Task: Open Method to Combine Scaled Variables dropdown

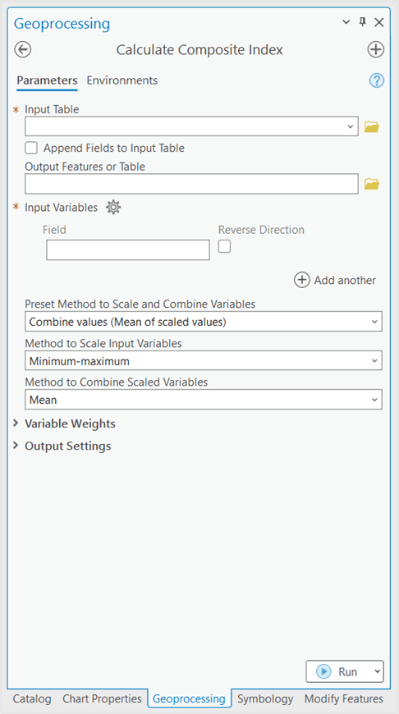Action: click(374, 400)
